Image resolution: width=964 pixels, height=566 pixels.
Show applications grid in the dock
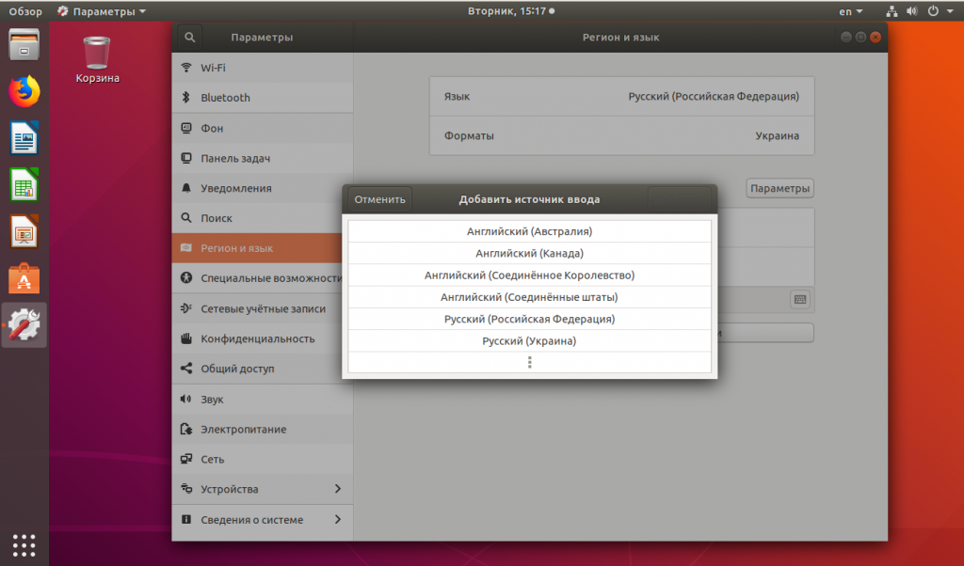tap(24, 545)
